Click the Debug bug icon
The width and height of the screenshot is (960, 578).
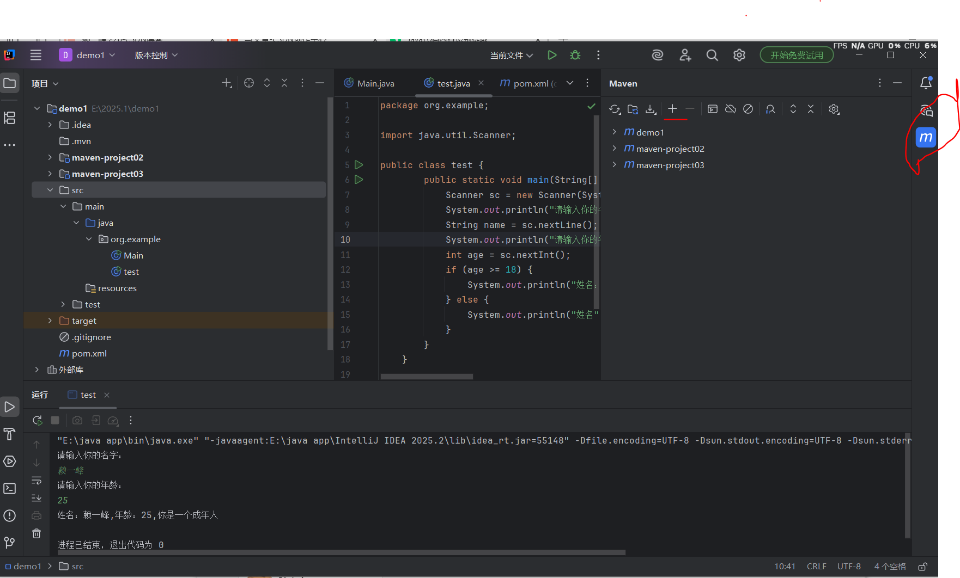[x=575, y=55]
